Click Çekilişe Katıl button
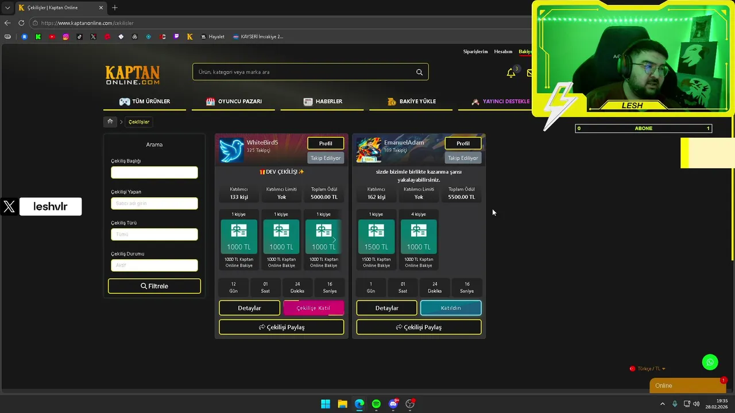The height and width of the screenshot is (413, 735). pyautogui.click(x=314, y=308)
